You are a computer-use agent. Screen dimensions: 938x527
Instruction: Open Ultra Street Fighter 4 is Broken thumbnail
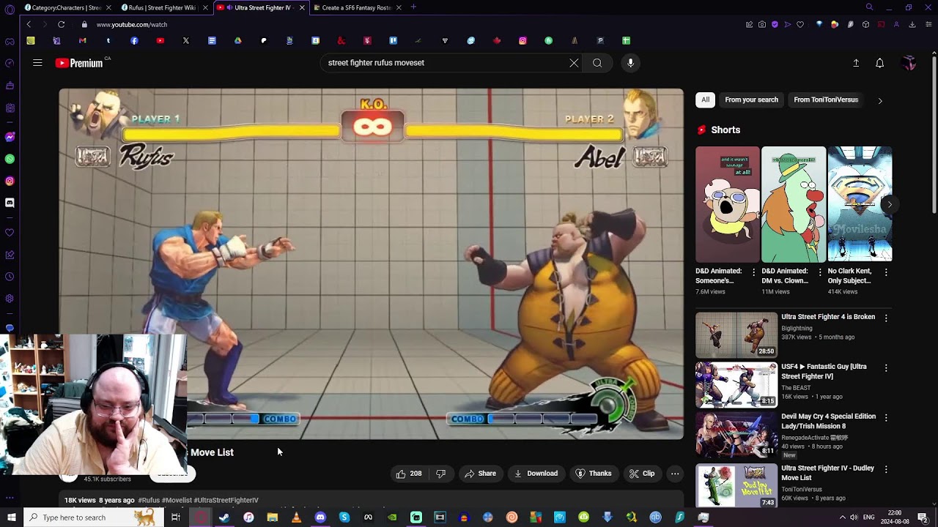coord(736,335)
